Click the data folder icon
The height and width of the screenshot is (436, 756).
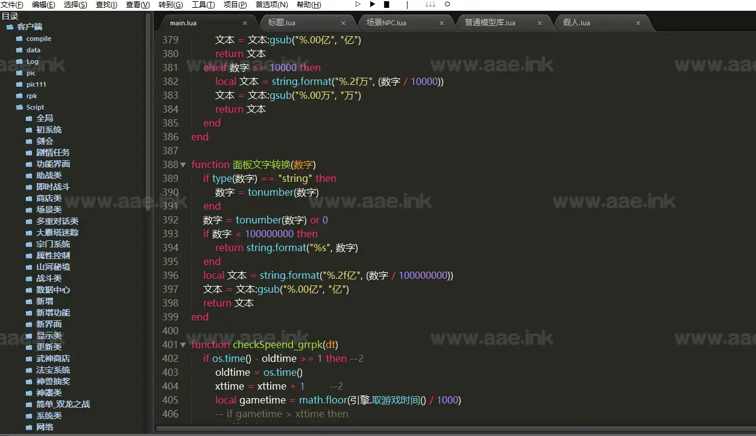[x=19, y=50]
